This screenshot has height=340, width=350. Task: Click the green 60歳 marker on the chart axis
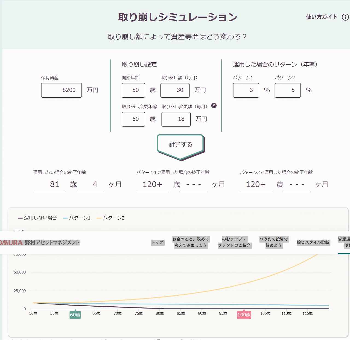pos(75,315)
